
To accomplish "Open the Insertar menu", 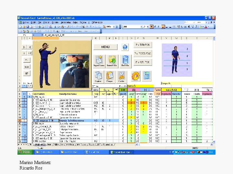I will [x=46, y=23].
